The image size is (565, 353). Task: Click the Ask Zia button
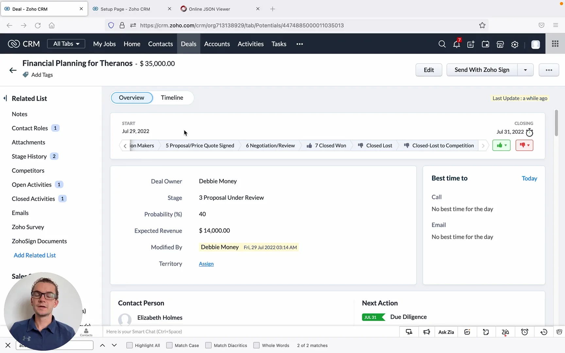click(x=446, y=332)
